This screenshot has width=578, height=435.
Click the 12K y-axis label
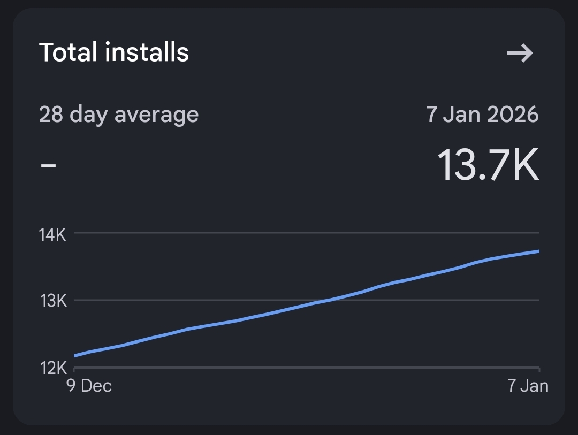[x=52, y=368]
